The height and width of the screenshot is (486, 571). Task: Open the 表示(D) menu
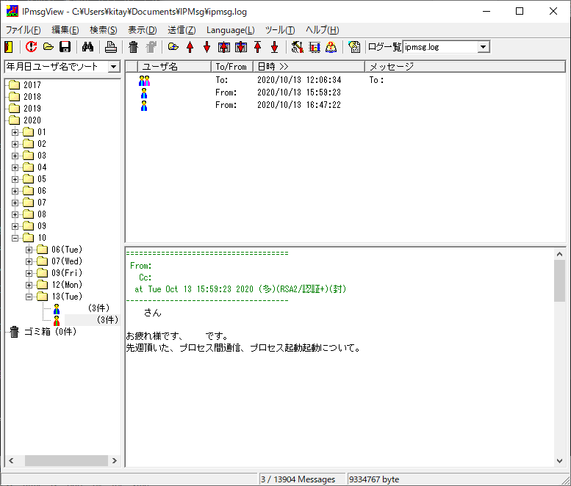point(142,30)
